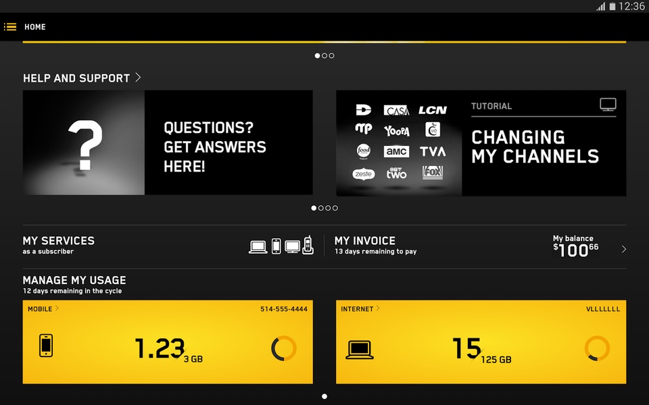
Task: Tap the question mark help image
Action: [x=84, y=142]
